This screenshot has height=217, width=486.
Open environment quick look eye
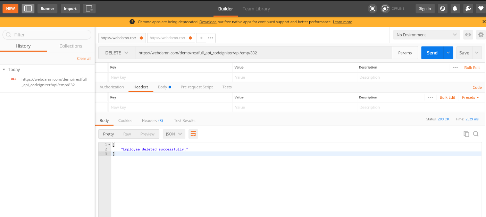[x=468, y=35]
